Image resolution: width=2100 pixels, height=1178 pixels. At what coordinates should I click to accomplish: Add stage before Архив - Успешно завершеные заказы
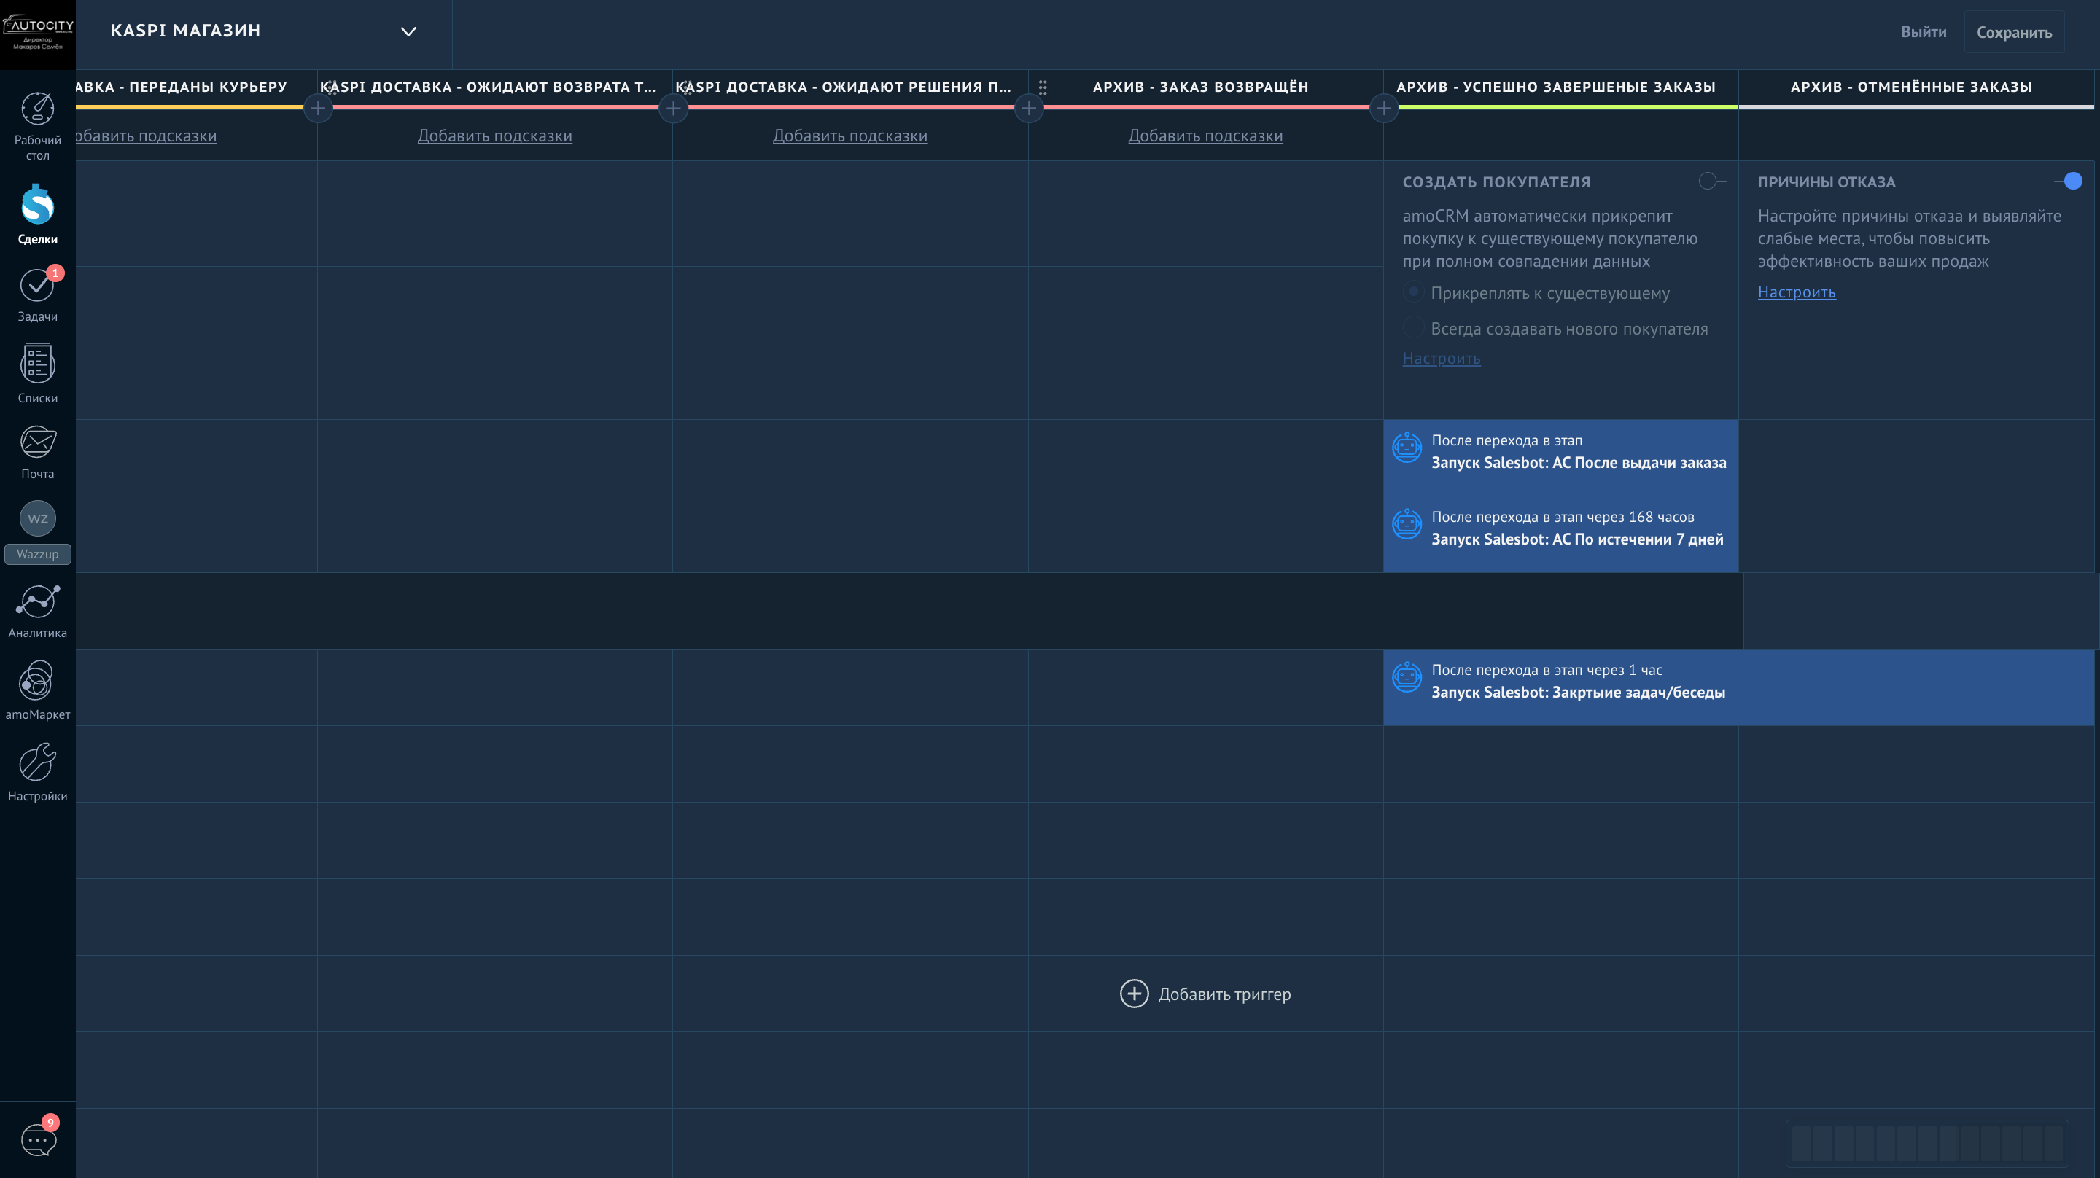[1384, 108]
